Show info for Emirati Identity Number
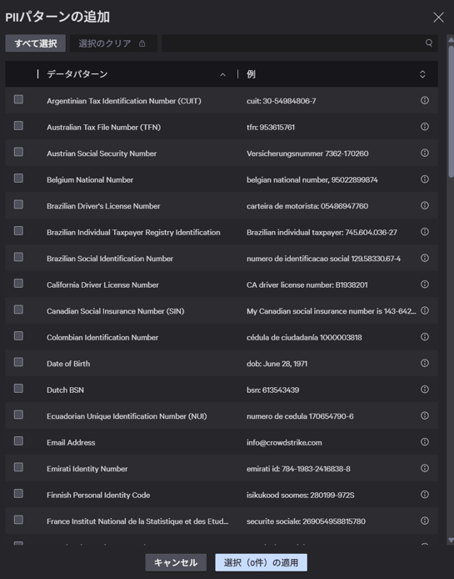454x579 pixels. click(x=425, y=468)
